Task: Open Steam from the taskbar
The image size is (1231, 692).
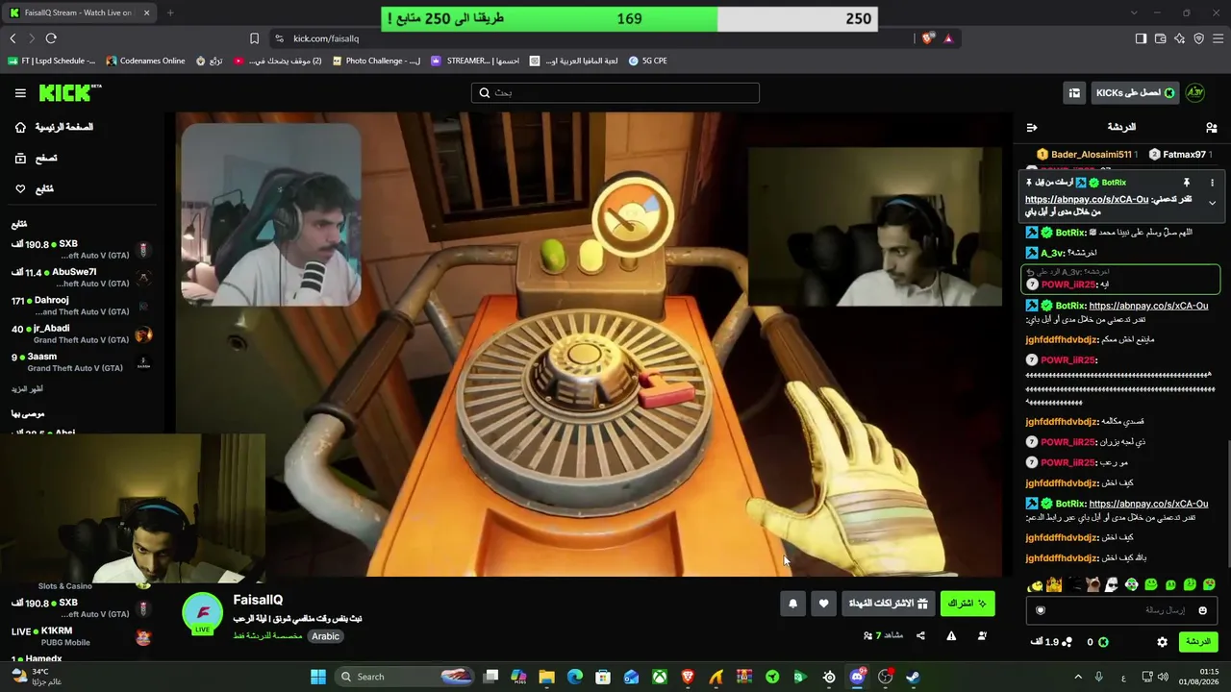Action: coord(913,677)
